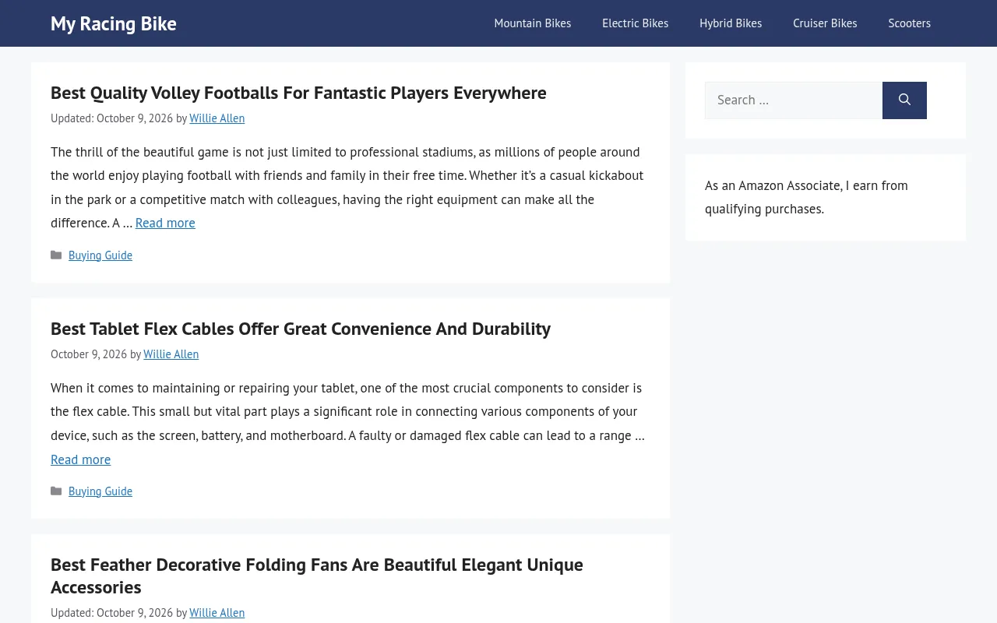Click the search magnifier button

(904, 100)
